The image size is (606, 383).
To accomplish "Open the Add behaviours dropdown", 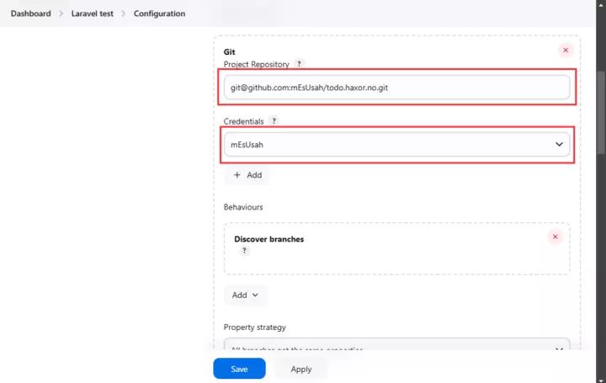I will [x=245, y=295].
